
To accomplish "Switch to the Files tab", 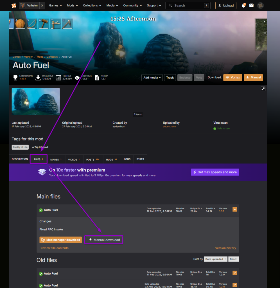I will (x=39, y=159).
